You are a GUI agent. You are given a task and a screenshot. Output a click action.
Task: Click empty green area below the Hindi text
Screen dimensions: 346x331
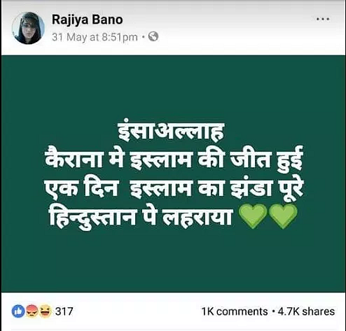pos(173,261)
